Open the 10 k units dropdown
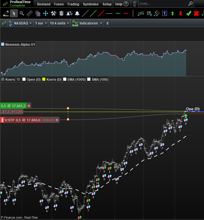204x220 pixels. point(59,23)
